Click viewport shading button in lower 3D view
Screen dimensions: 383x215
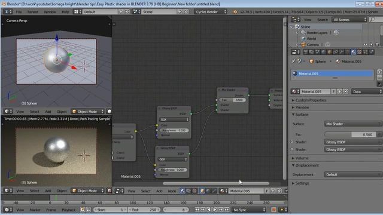110,191
